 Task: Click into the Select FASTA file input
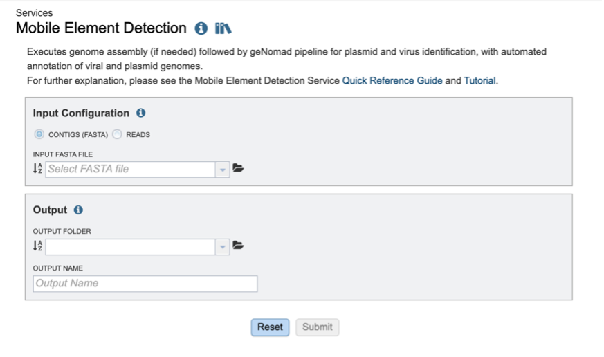tap(130, 169)
